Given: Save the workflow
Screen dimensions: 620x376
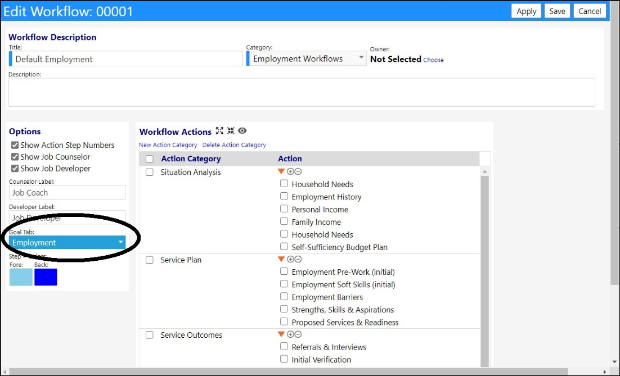Looking at the screenshot, I should [x=557, y=11].
